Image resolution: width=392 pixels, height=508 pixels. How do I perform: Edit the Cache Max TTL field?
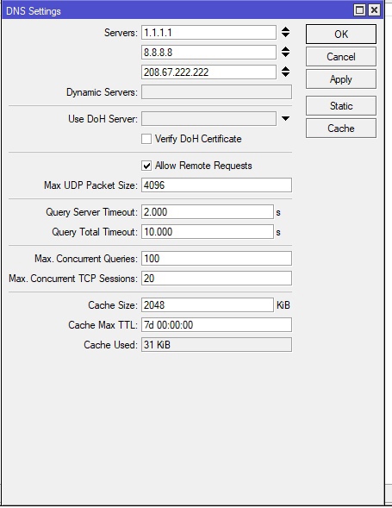[216, 325]
